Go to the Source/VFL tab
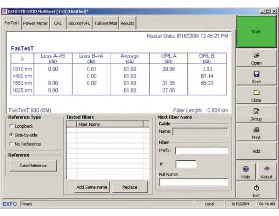Image resolution: width=279 pixels, height=216 pixels. point(78,23)
